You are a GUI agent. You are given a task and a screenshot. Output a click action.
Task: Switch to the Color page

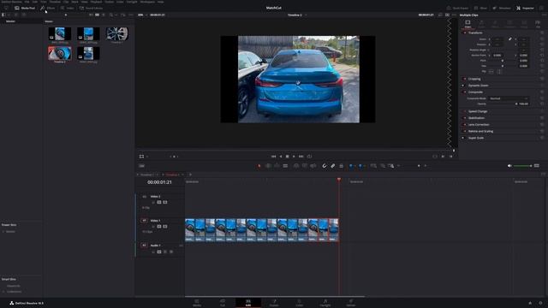tap(300, 303)
